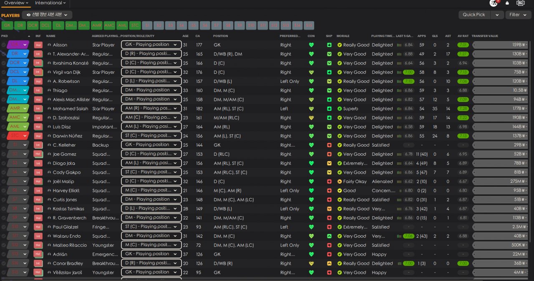
Task: Click Harvey Elliott's Good morale icon
Action: click(x=340, y=191)
